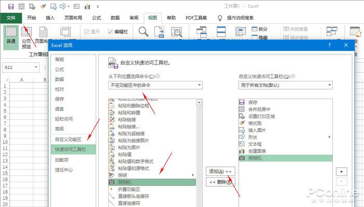364x207 pixels.
Task: Click scroll up arrow of command list
Action: click(199, 102)
